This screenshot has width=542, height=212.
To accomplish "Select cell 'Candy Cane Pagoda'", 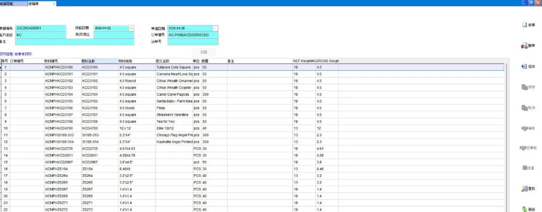I will pyautogui.click(x=174, y=94).
